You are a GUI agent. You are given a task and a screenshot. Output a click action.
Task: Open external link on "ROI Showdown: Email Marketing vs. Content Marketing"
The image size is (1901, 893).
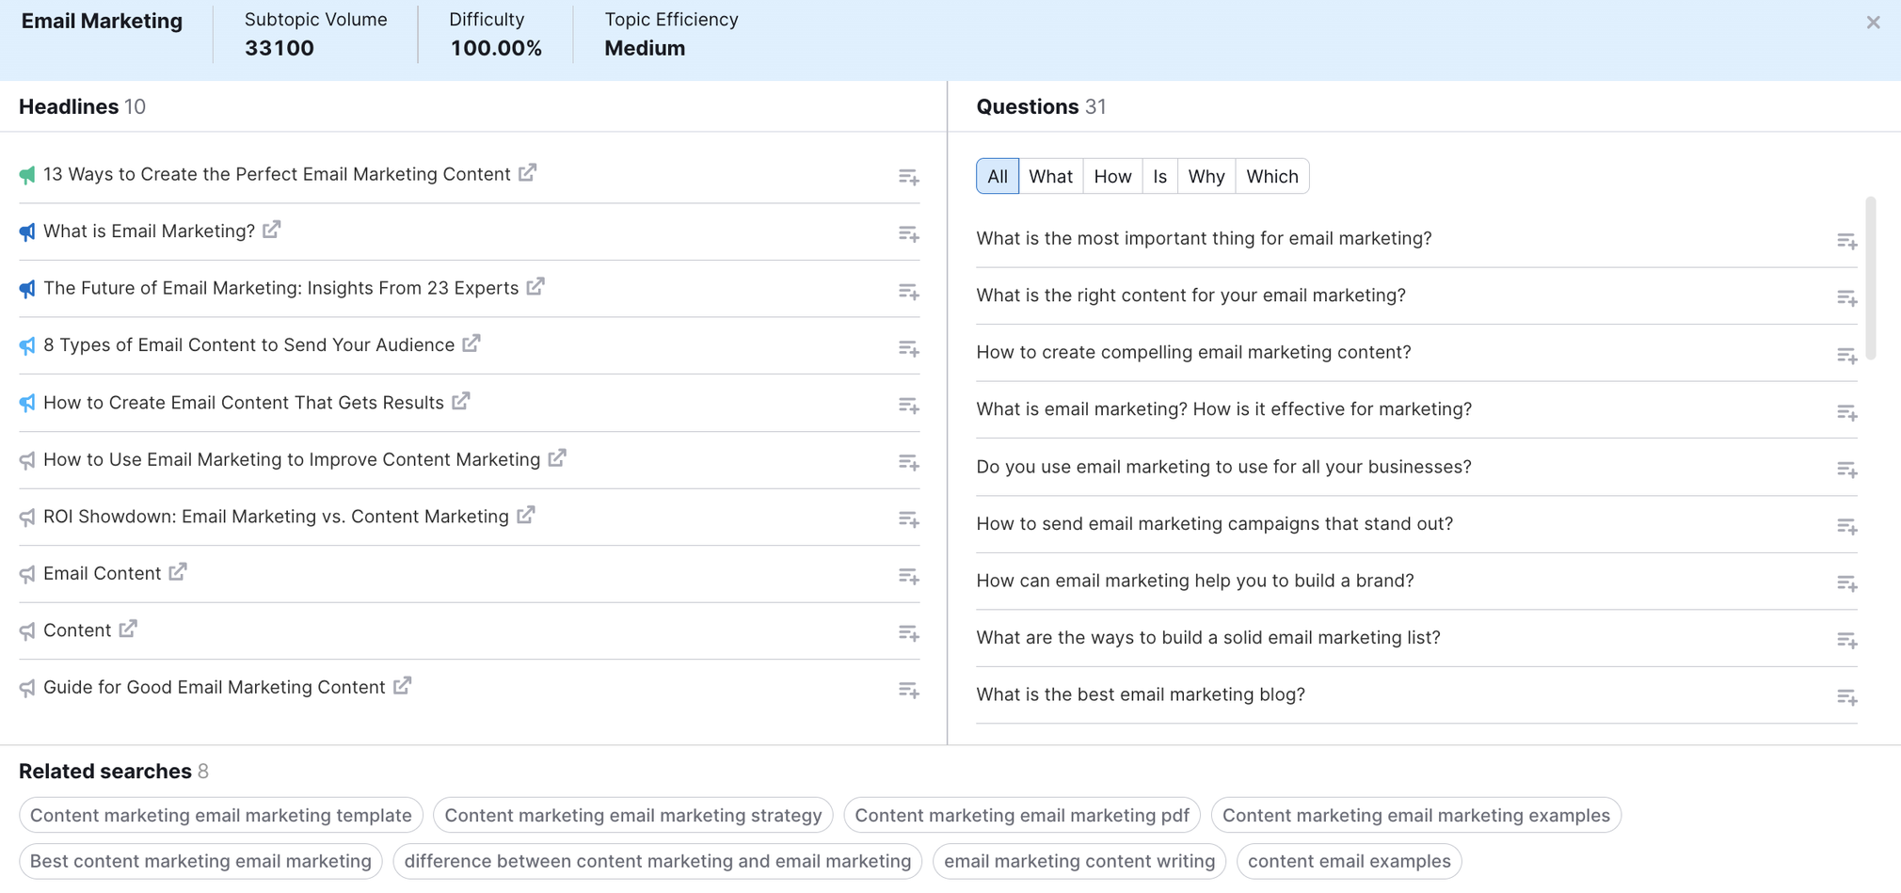tap(527, 516)
